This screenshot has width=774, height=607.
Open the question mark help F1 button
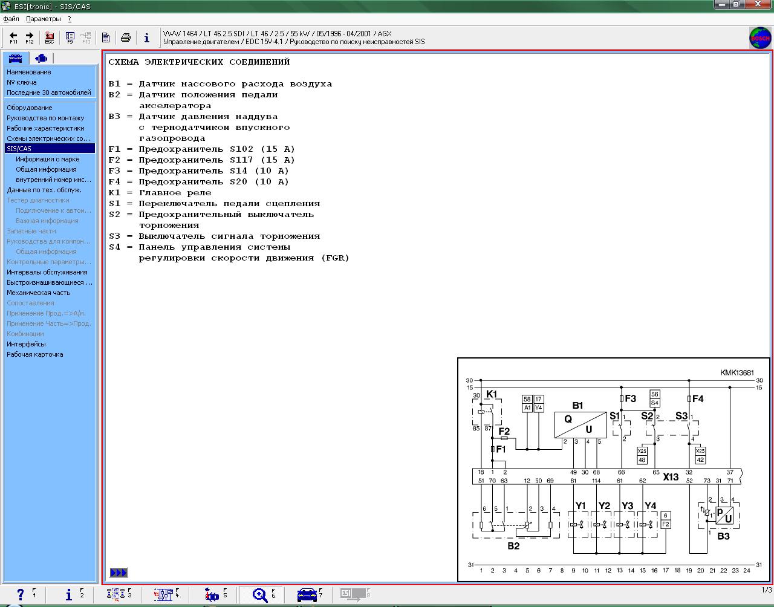tap(25, 595)
